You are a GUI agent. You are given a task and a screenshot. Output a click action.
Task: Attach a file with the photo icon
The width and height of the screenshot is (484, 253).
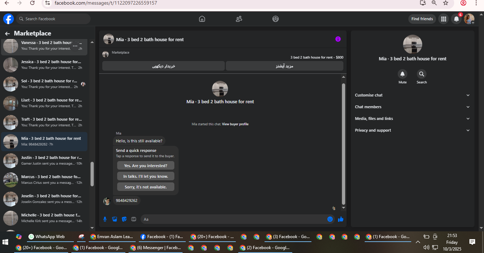pos(114,219)
